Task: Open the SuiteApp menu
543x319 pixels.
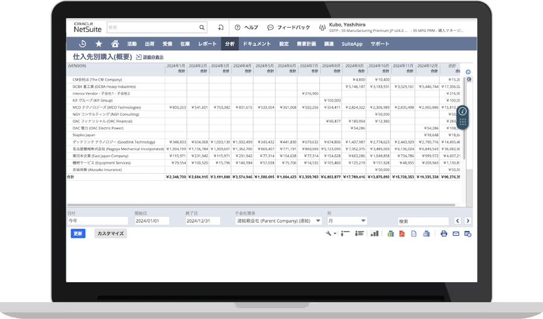Action: point(352,44)
